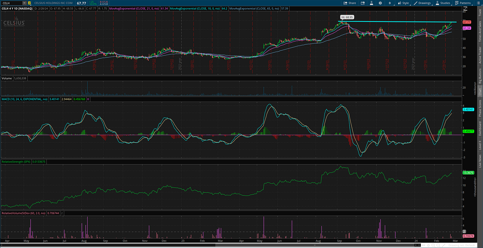Open the Style candlestick menu
This screenshot has height=248, width=483.
[x=403, y=3]
